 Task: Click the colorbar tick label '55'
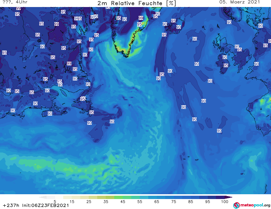(140, 202)
